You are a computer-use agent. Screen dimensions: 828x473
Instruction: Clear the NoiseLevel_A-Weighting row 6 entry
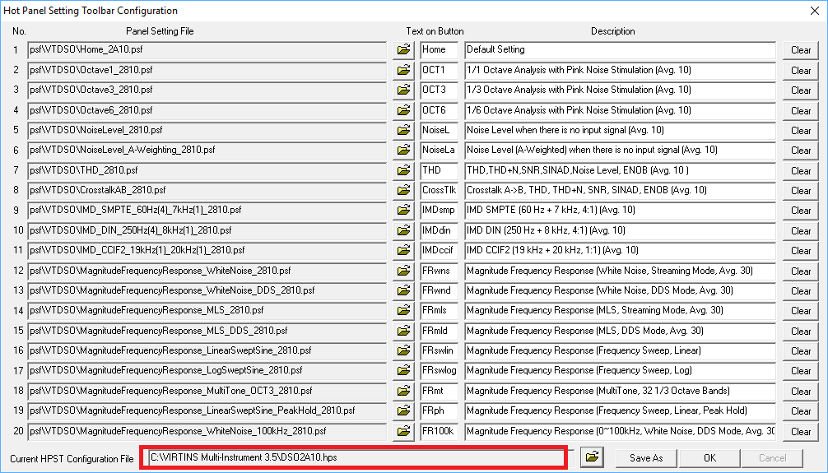coord(800,151)
